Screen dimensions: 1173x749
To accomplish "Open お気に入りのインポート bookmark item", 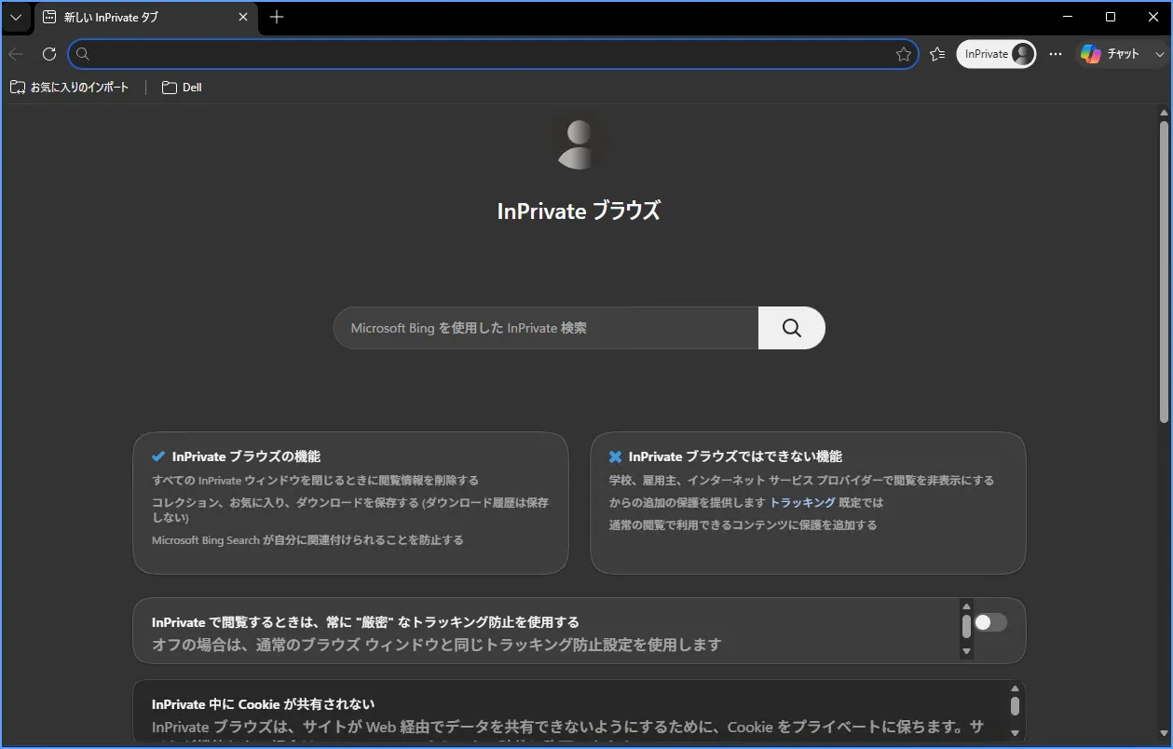I will coord(70,88).
